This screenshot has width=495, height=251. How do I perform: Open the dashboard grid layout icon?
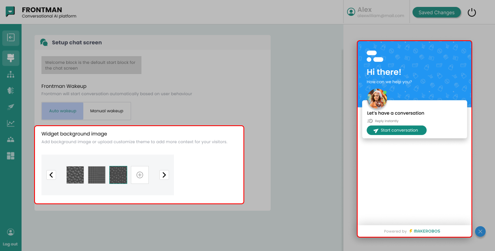point(11,156)
